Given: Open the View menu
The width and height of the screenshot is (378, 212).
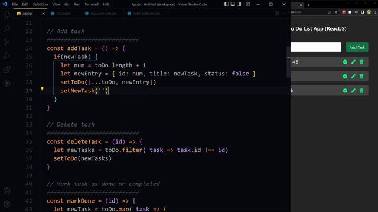Looking at the screenshot, I should (x=56, y=4).
